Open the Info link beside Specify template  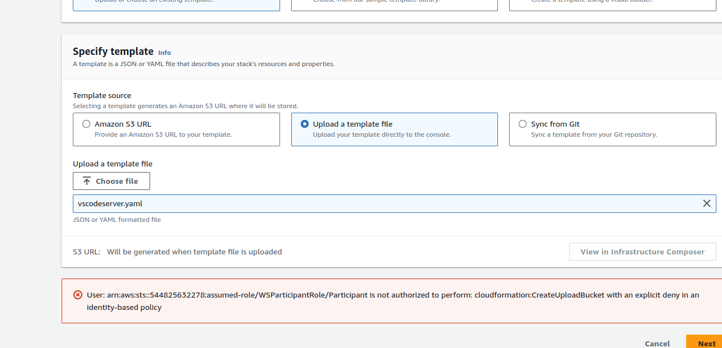[x=164, y=53]
